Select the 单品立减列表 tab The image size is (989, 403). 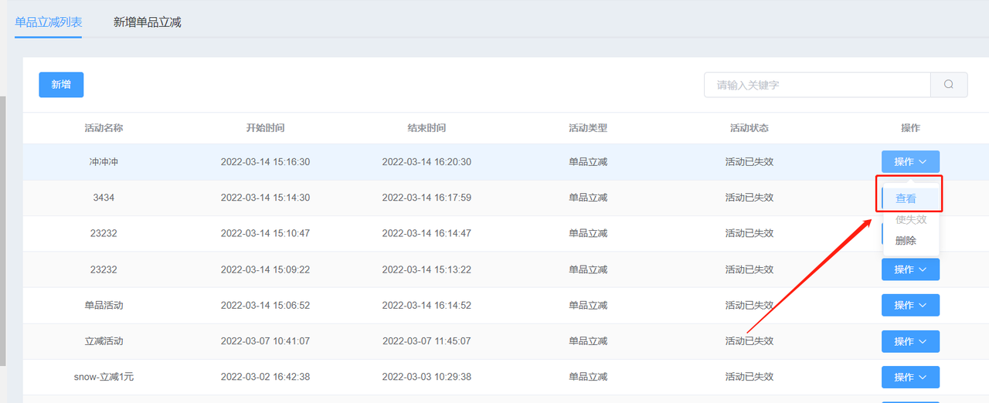(x=49, y=22)
